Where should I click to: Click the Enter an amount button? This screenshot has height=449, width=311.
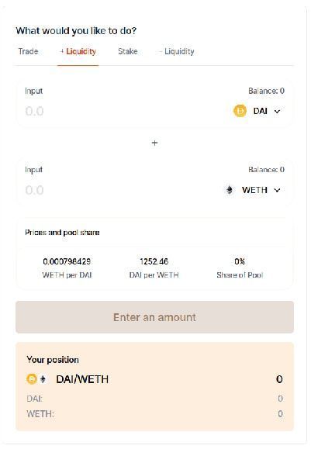(154, 317)
